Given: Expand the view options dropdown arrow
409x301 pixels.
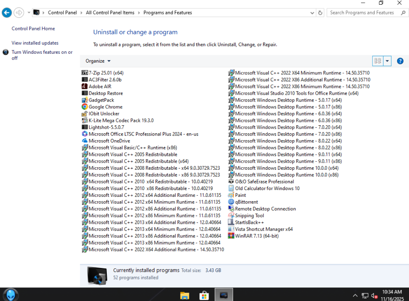Looking at the screenshot, I should (387, 61).
